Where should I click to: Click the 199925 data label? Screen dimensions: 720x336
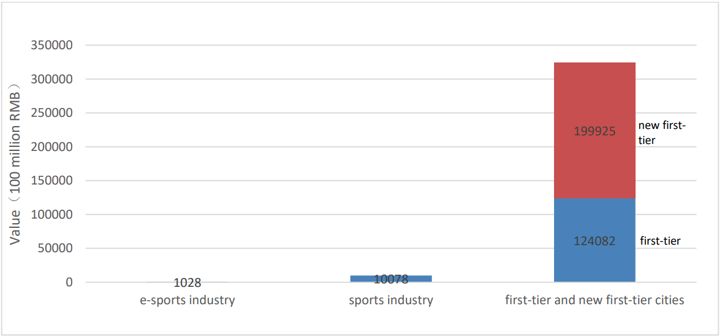click(x=595, y=131)
